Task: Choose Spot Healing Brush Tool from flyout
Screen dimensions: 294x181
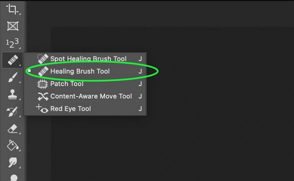Action: 88,59
